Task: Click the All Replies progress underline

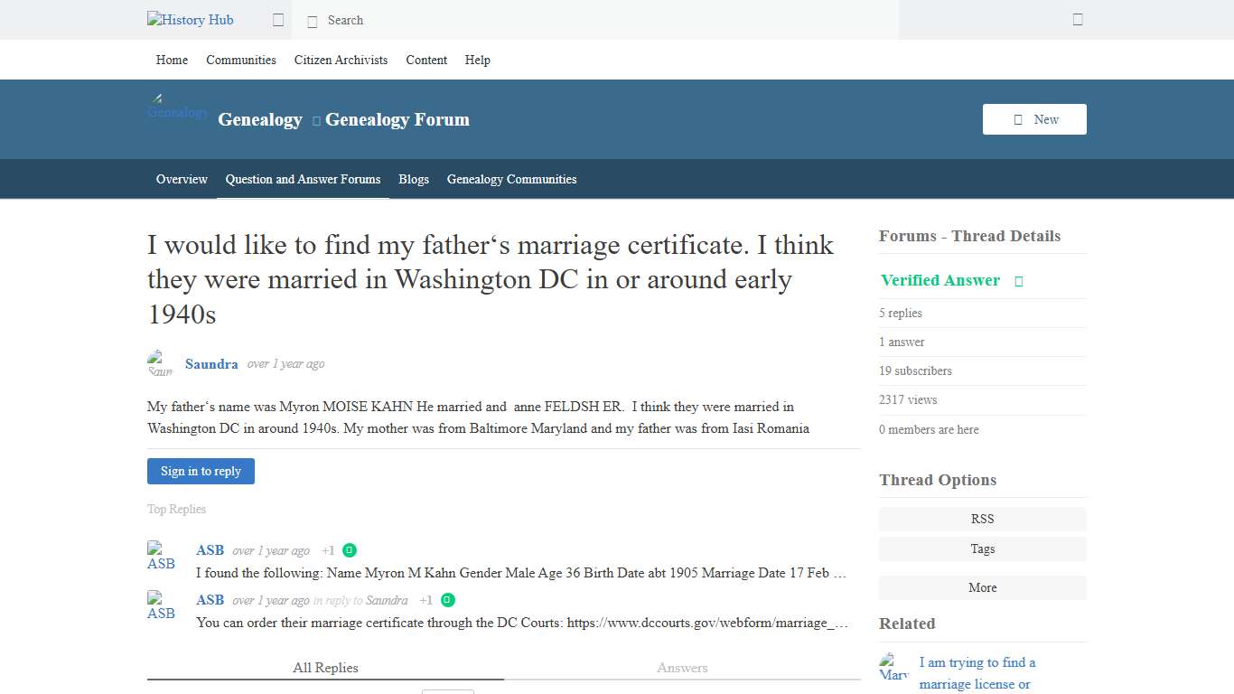Action: (325, 684)
